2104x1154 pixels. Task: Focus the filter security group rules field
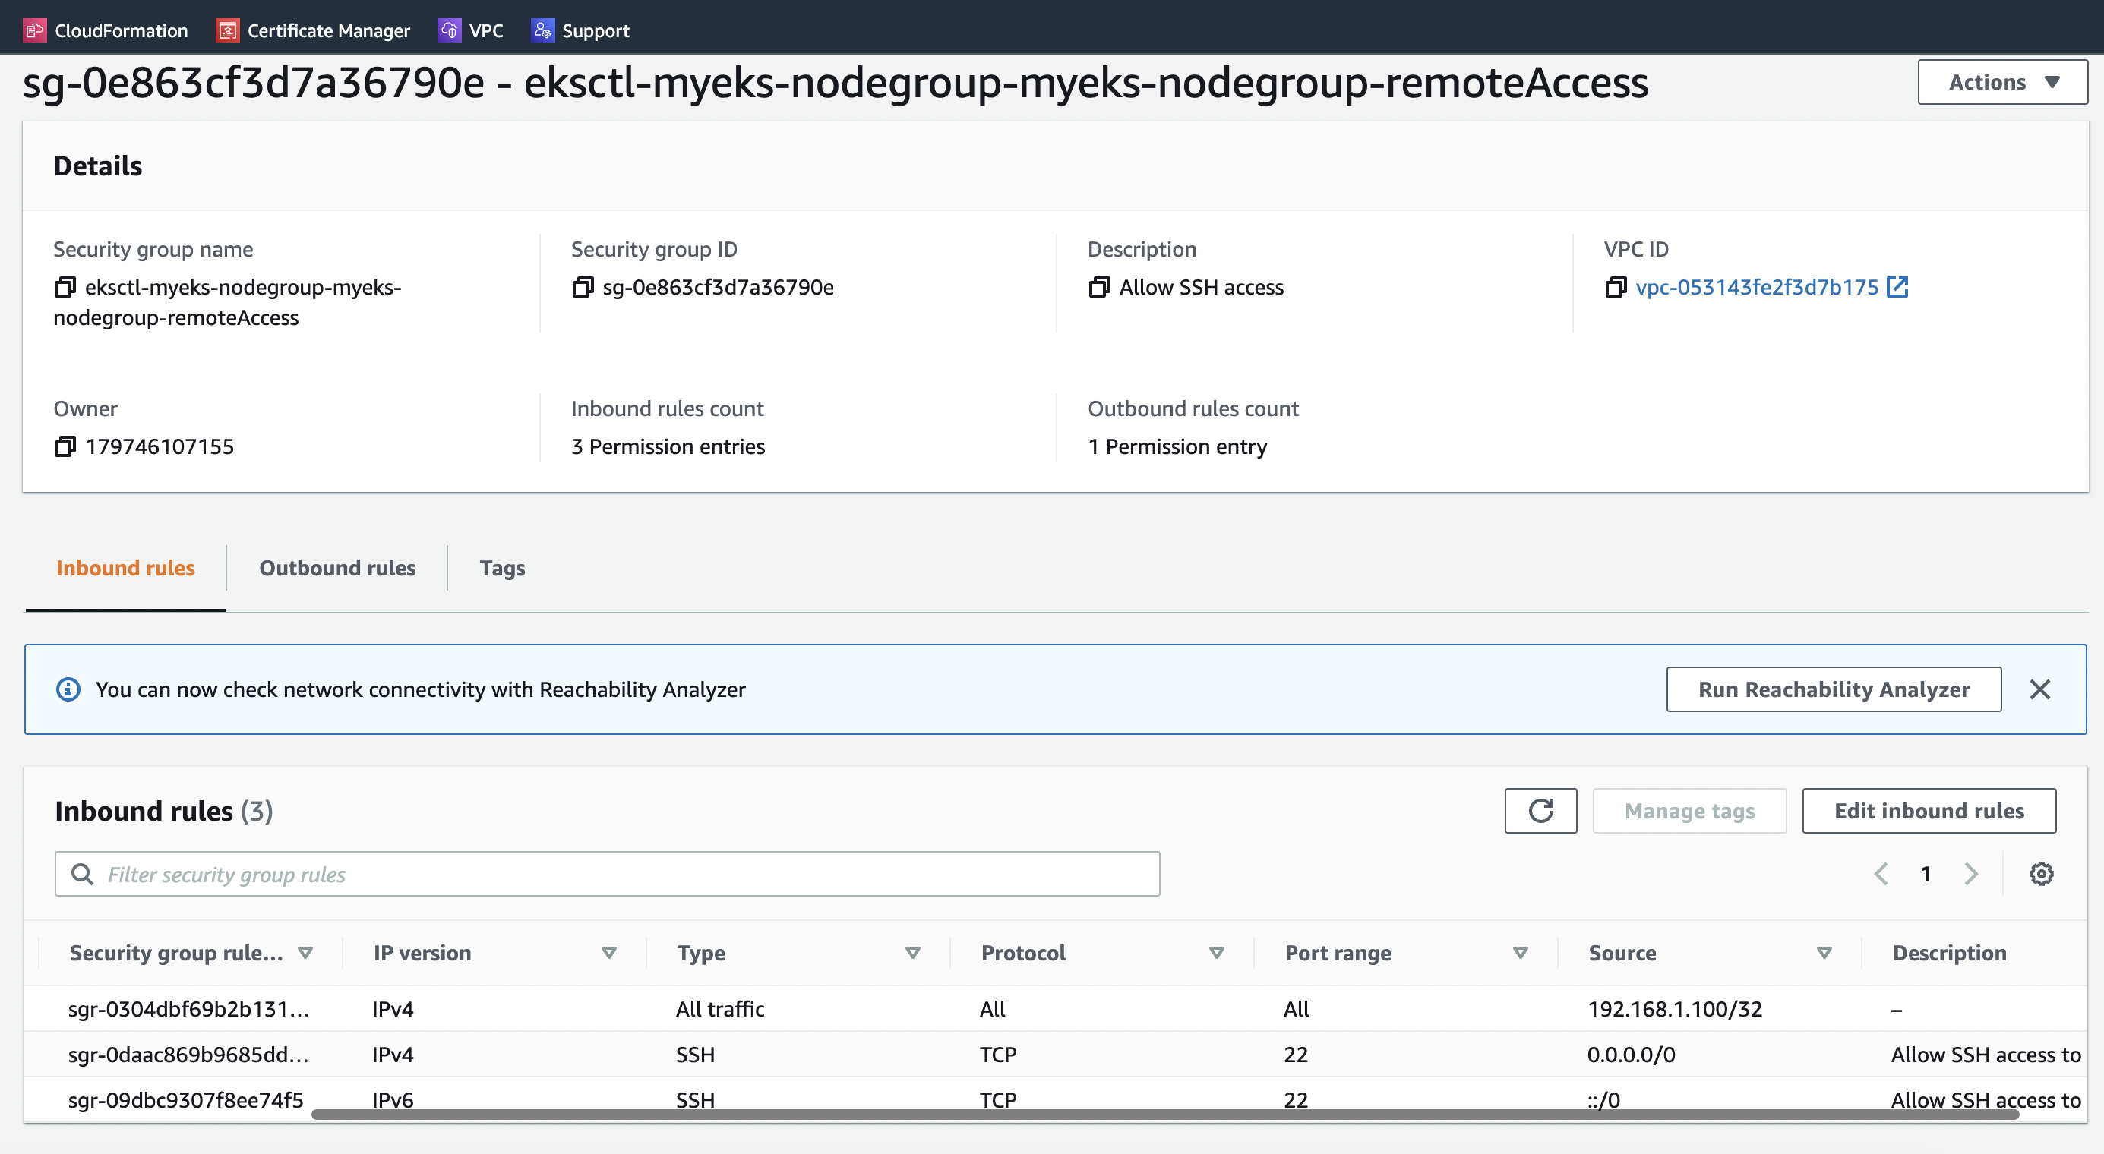[607, 874]
